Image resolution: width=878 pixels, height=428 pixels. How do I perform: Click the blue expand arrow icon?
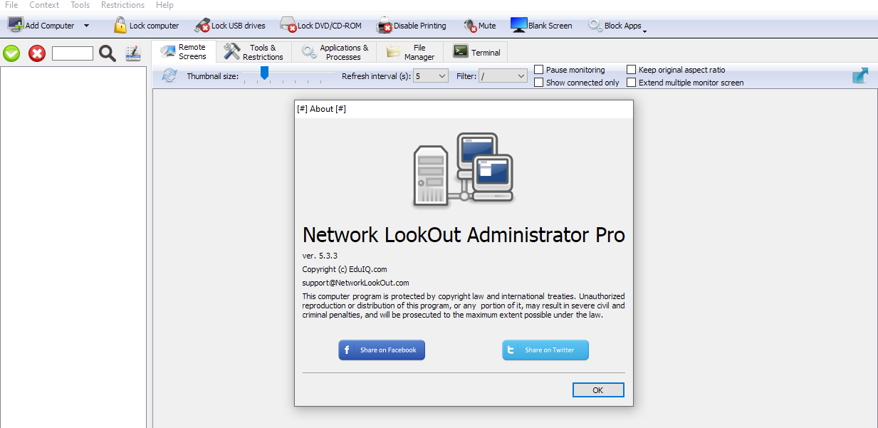pyautogui.click(x=860, y=75)
